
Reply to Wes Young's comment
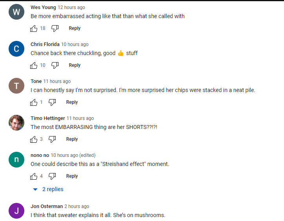pos(75,28)
